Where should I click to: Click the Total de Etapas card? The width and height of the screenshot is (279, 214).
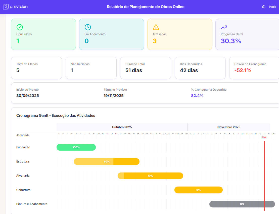(x=36, y=68)
